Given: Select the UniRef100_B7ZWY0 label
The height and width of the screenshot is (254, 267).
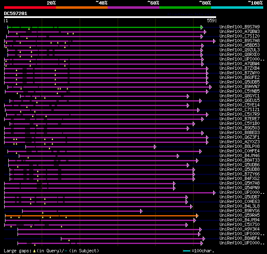Looking at the screenshot, I should pos(239,73).
